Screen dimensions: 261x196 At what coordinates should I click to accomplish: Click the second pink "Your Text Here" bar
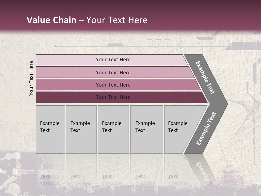[113, 72]
